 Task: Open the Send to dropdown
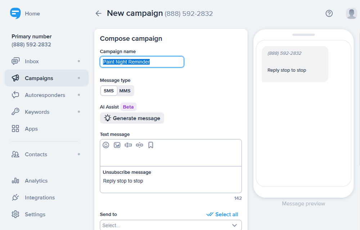click(x=171, y=225)
